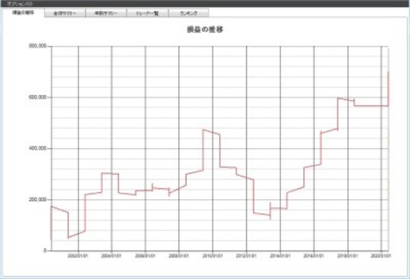
Task: Click the 2006/01/01 x-axis date label
Action: tap(146, 255)
